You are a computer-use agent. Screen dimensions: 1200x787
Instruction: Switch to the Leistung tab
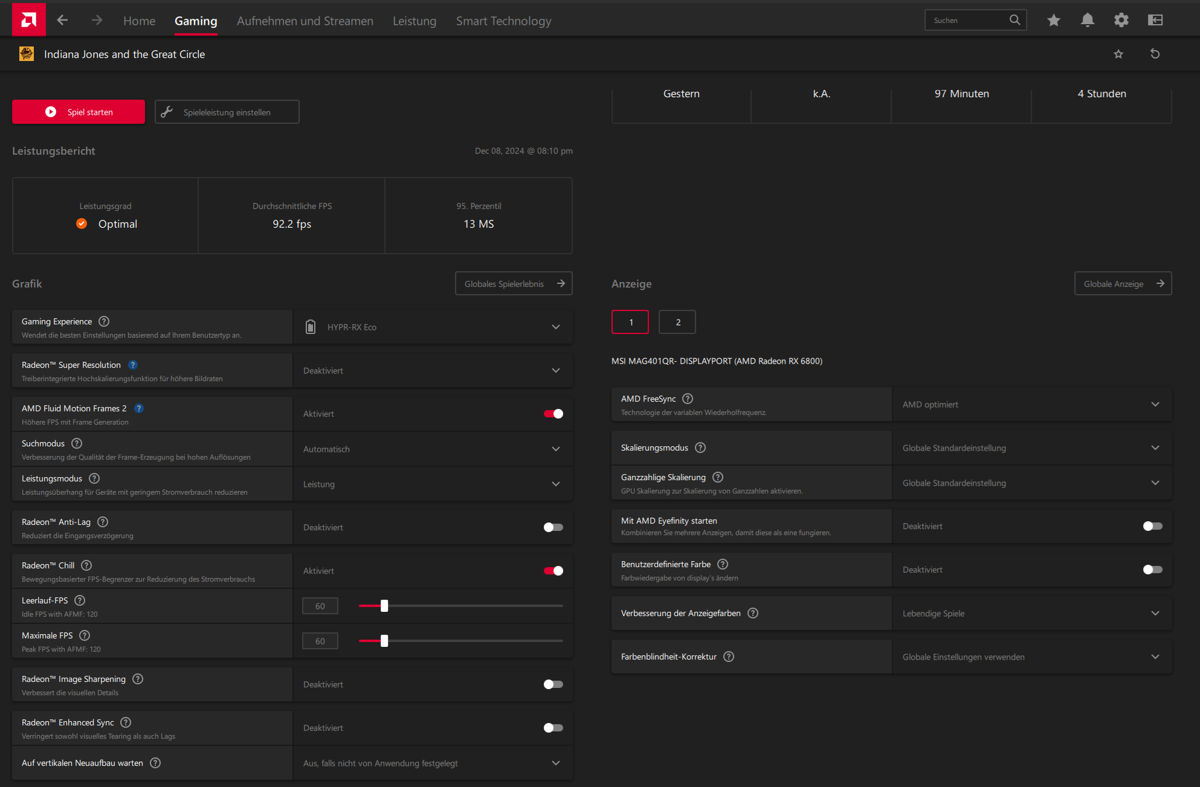(414, 21)
